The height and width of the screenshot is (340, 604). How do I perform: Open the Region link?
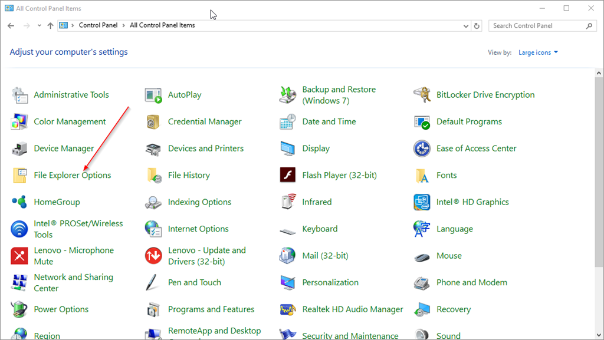point(47,336)
